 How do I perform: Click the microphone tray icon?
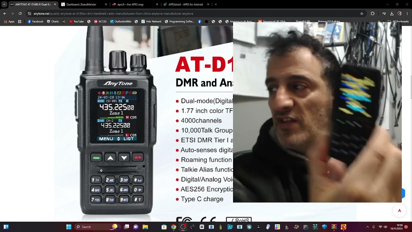[373, 227]
